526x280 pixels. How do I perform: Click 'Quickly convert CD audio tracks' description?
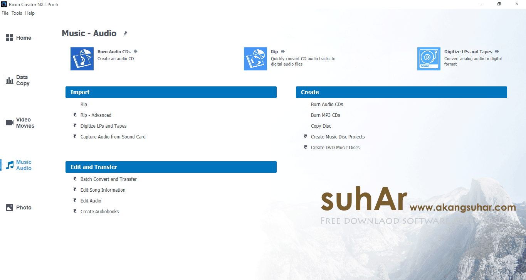click(x=303, y=62)
